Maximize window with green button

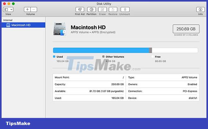coord(14,4)
